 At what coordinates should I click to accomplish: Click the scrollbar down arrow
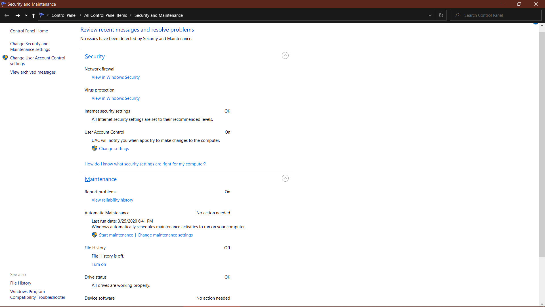(x=542, y=304)
